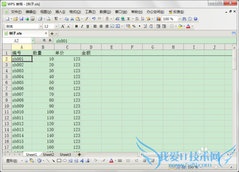Sort descending with the Z-A icon
The image size is (239, 172).
click(x=142, y=19)
